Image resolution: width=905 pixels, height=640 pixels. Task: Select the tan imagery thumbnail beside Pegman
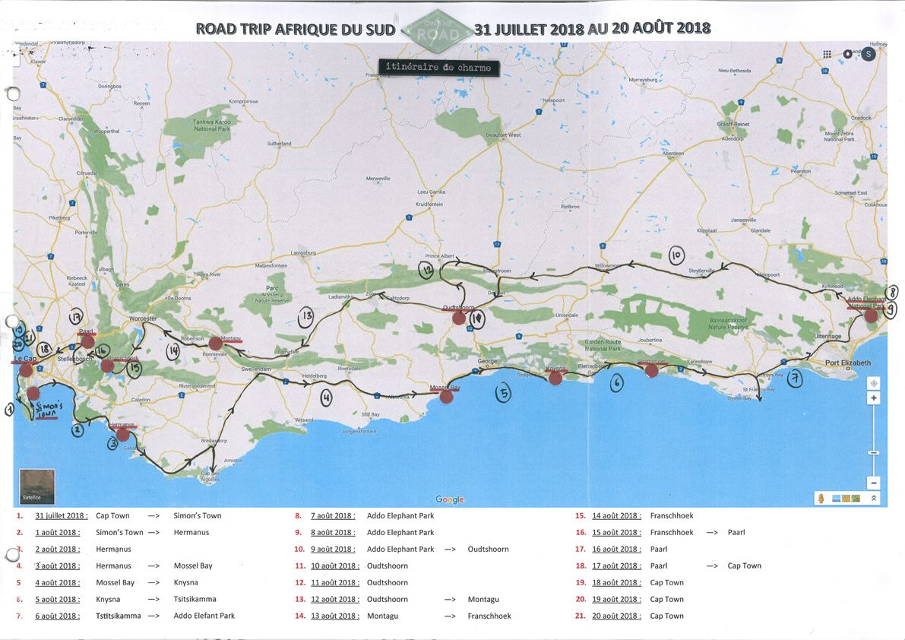[x=846, y=498]
